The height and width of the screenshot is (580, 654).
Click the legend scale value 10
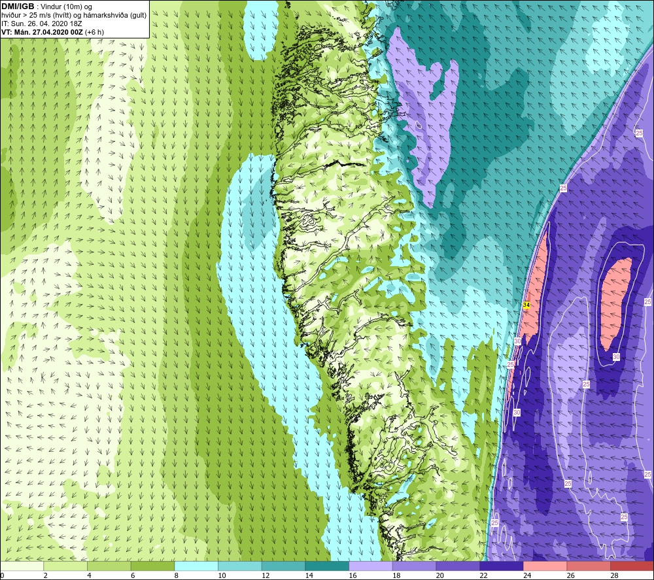(x=222, y=575)
